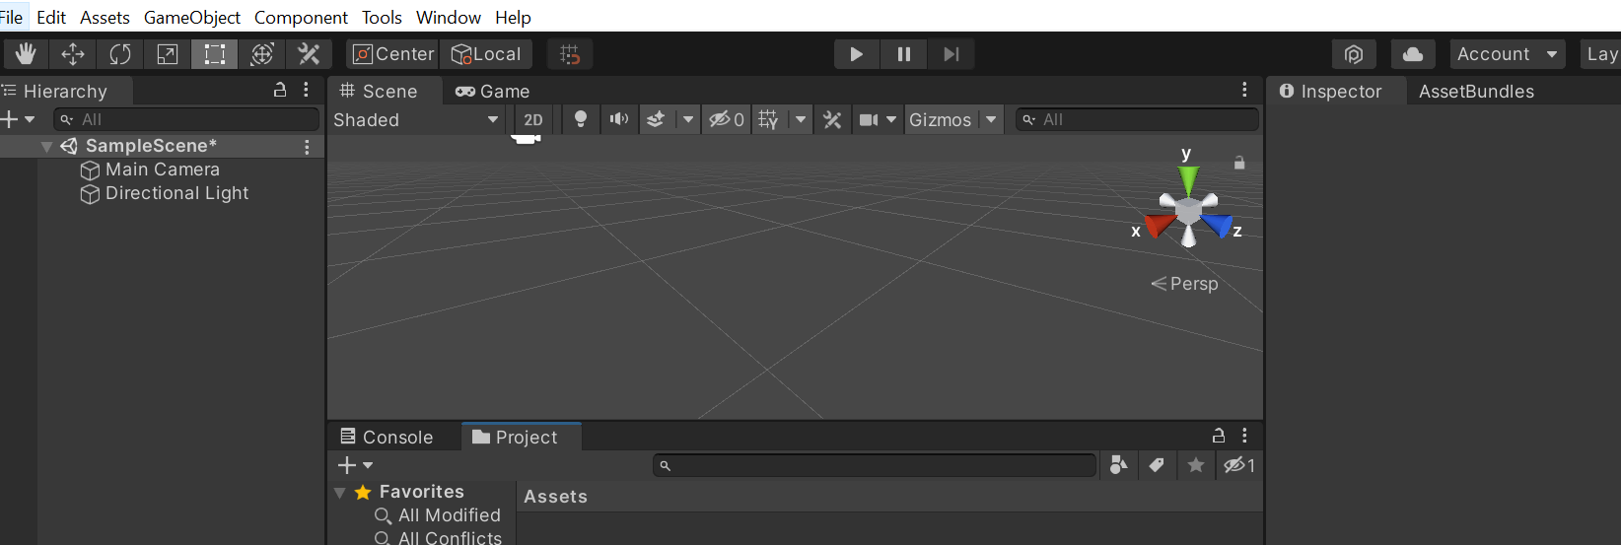Switch to the Game tab

pos(492,91)
